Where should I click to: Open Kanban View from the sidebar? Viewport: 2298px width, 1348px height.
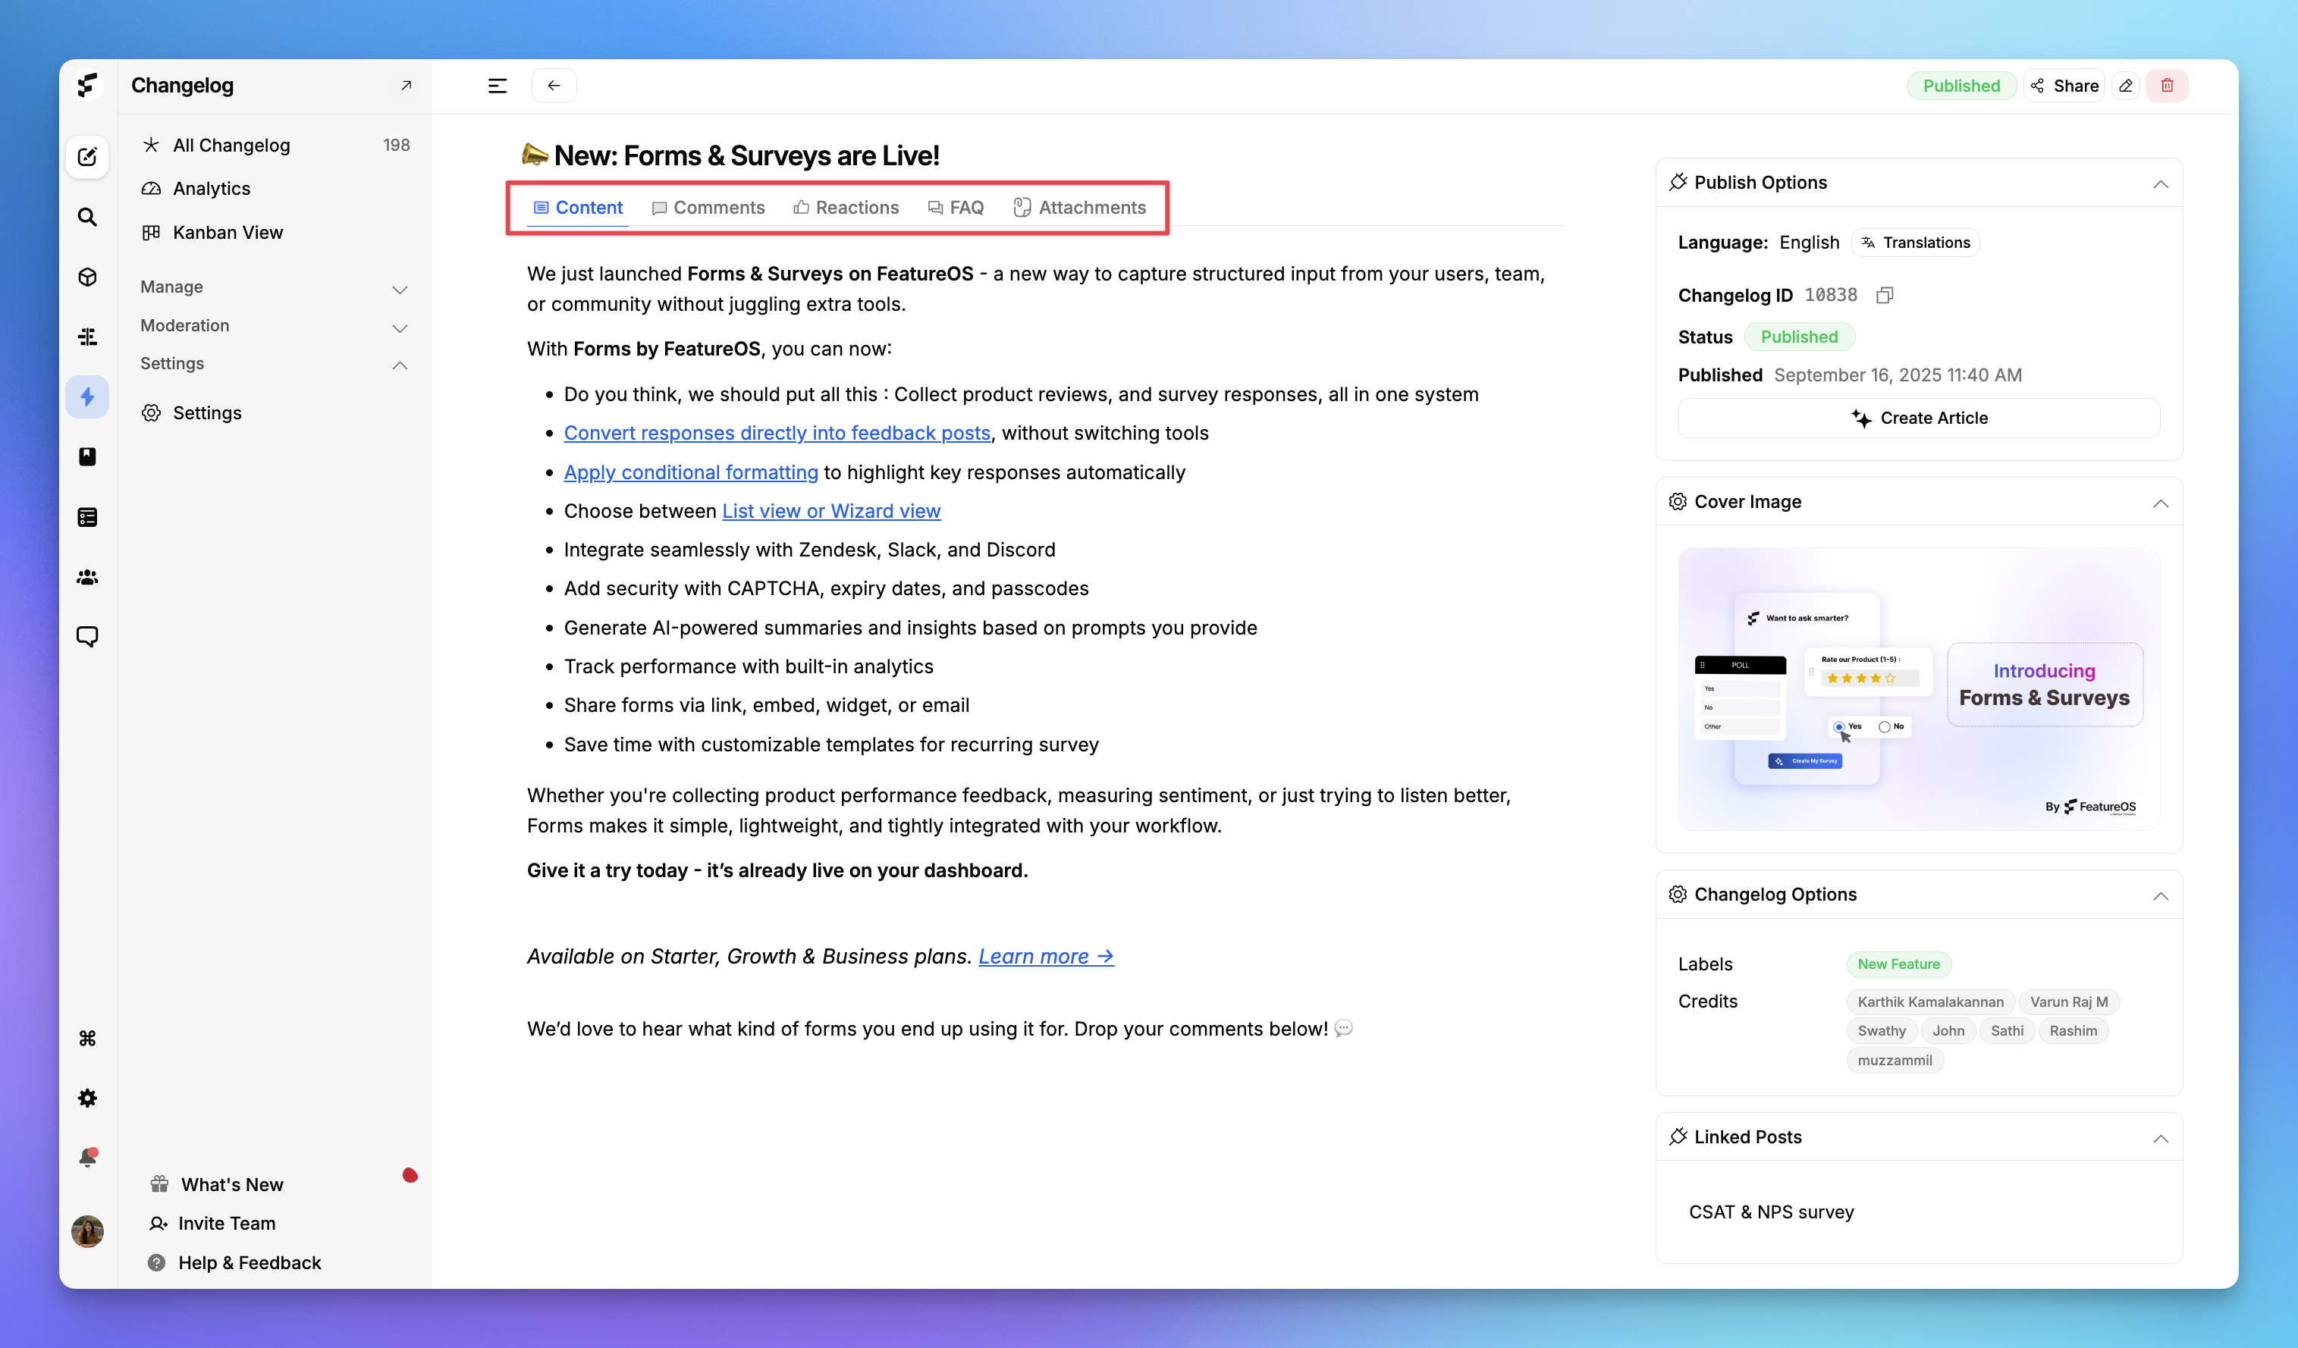(227, 233)
